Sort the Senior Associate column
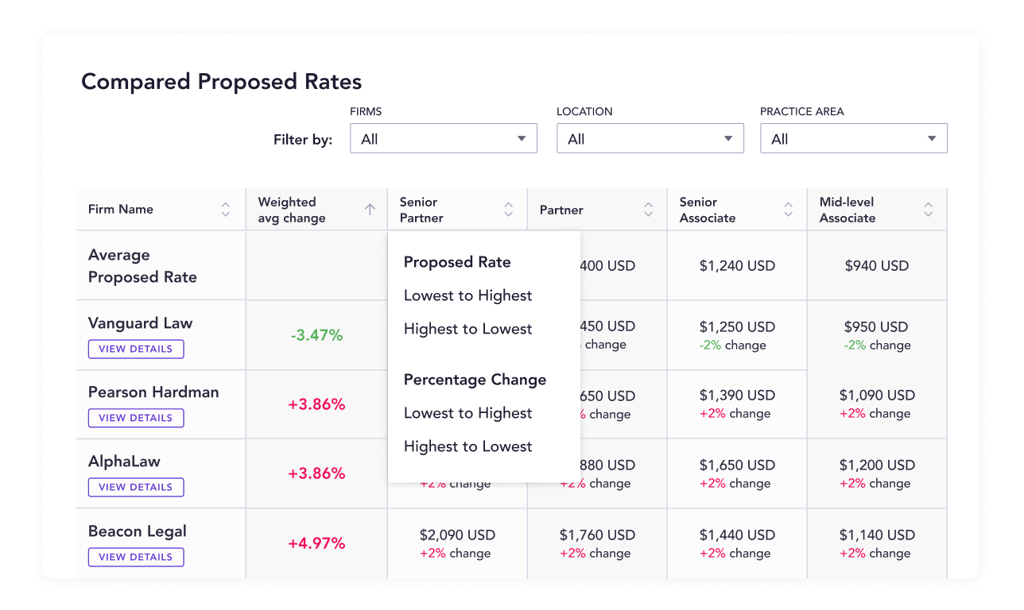Viewport: 1024px width, 610px height. pos(788,209)
